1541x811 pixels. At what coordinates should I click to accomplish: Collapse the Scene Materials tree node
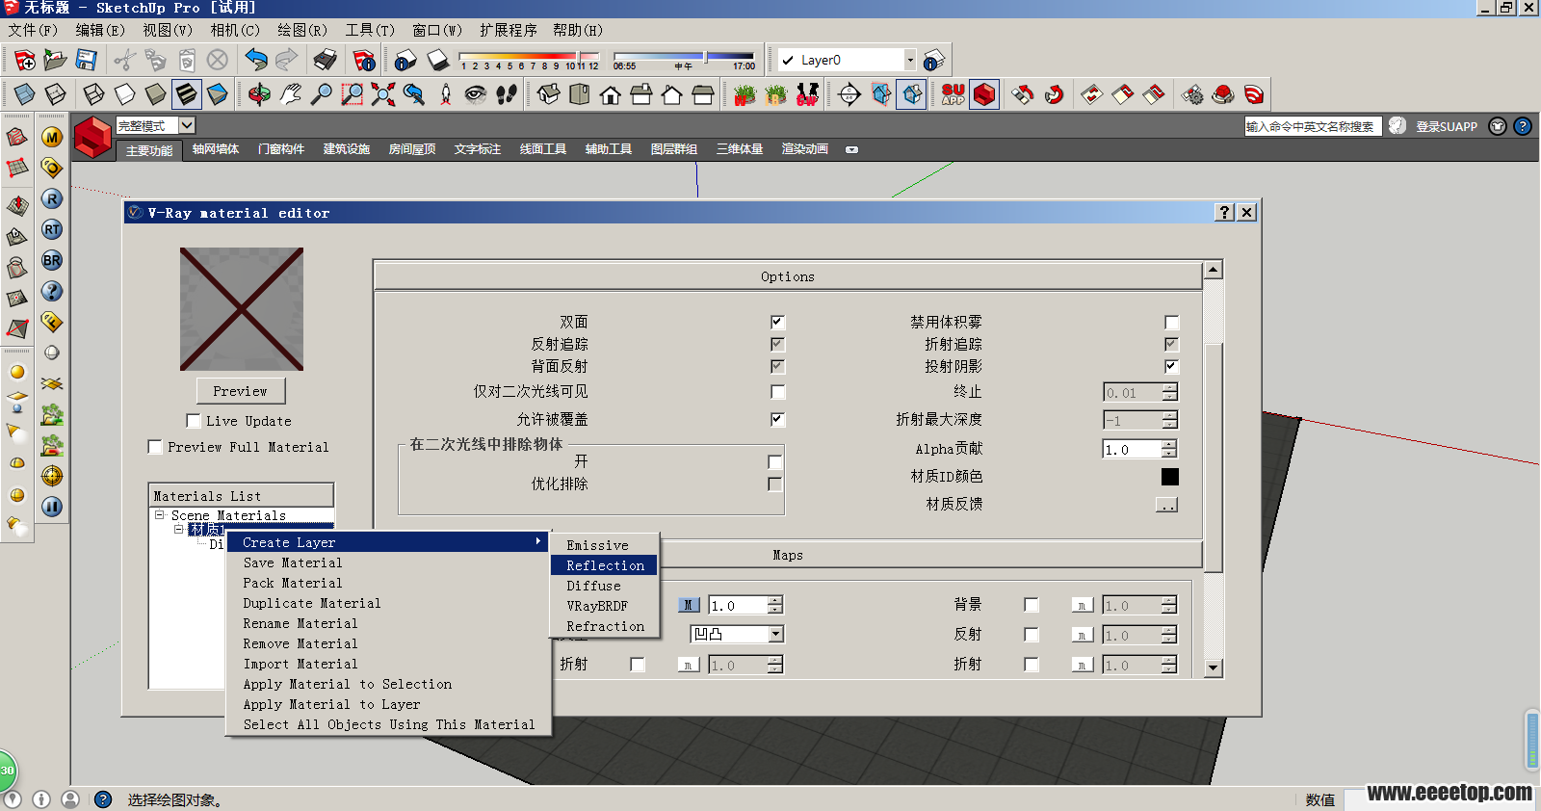coord(160,515)
